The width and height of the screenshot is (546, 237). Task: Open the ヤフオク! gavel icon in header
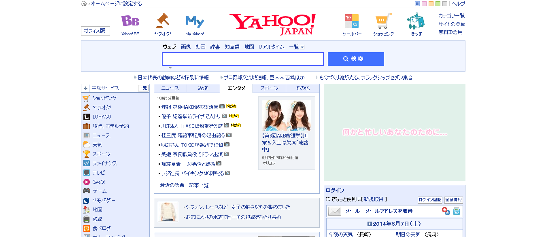(x=162, y=21)
